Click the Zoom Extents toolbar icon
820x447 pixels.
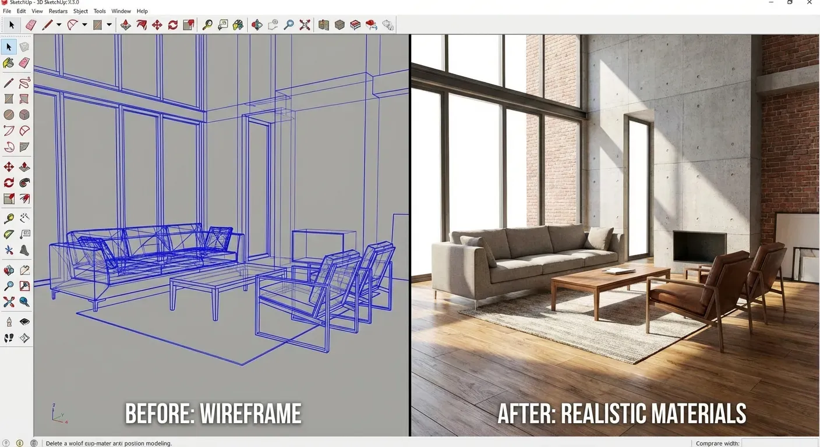click(x=305, y=24)
